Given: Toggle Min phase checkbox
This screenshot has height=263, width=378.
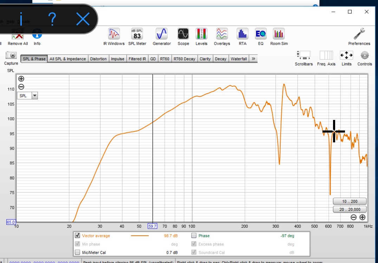Looking at the screenshot, I should point(77,244).
